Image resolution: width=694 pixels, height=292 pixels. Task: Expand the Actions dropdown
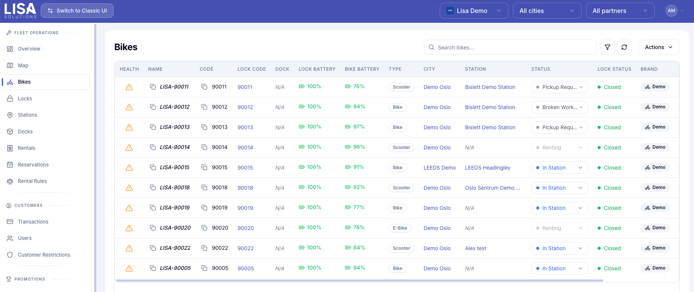pyautogui.click(x=659, y=47)
